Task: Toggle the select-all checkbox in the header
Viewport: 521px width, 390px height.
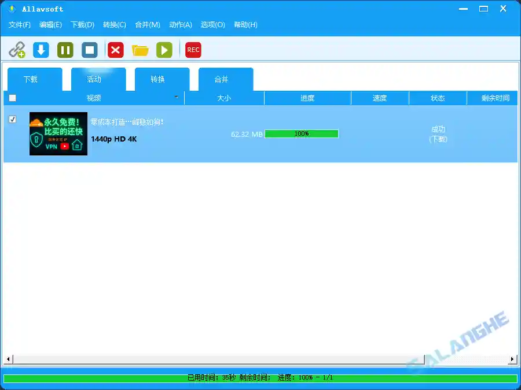Action: coord(12,98)
